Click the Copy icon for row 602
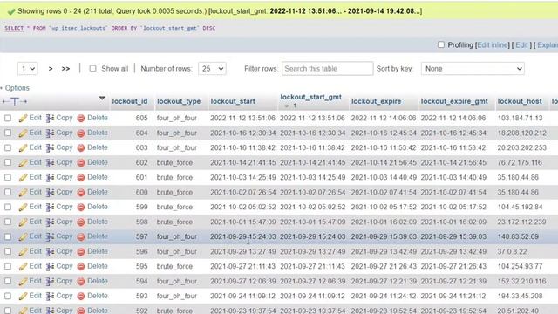 pos(50,163)
